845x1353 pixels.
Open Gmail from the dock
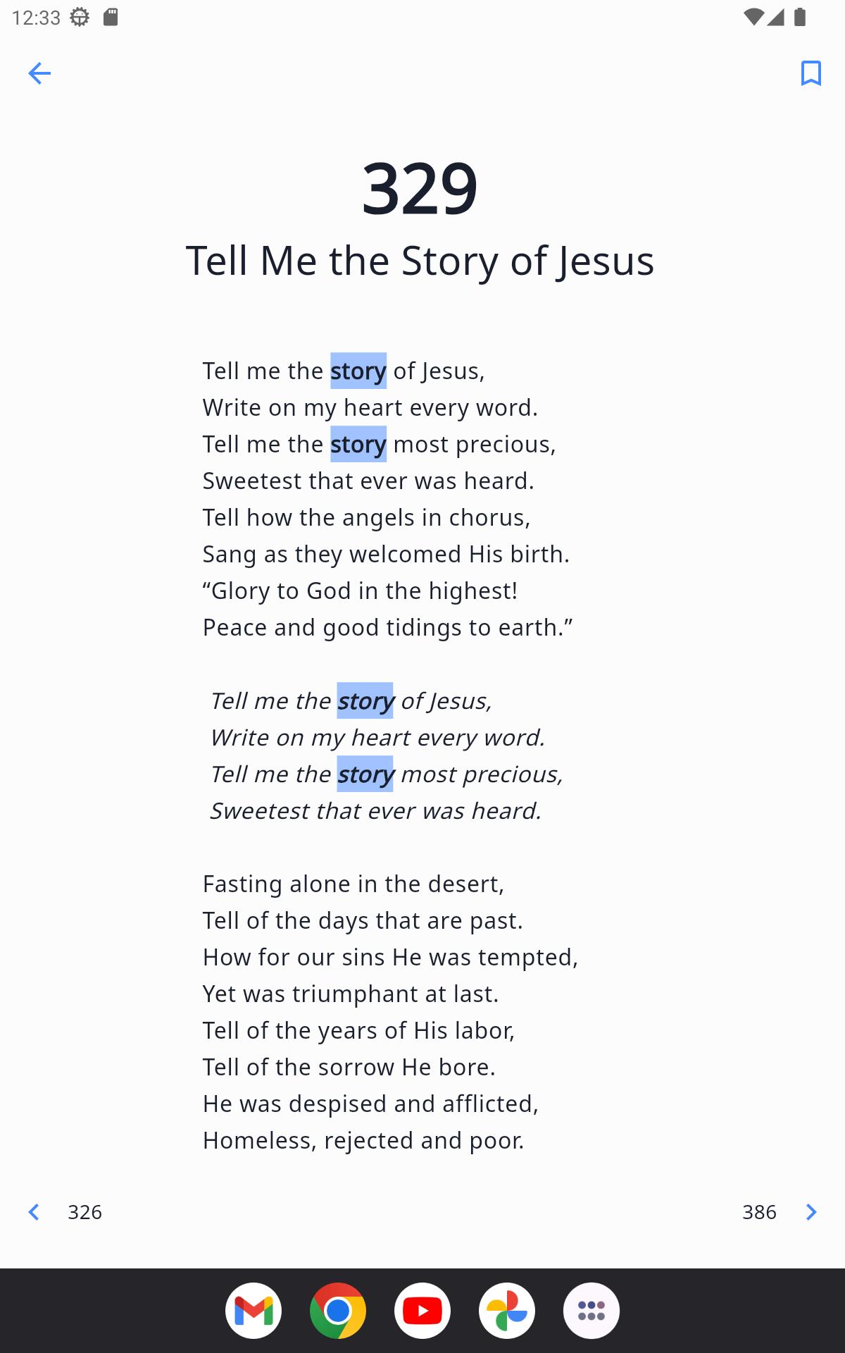pyautogui.click(x=254, y=1311)
